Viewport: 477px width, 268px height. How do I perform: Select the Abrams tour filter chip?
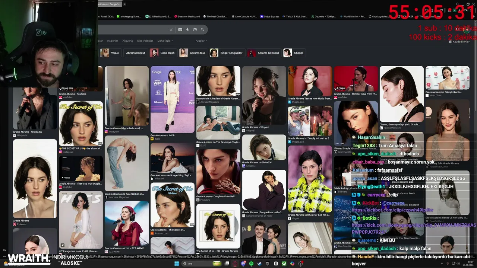tap(193, 53)
